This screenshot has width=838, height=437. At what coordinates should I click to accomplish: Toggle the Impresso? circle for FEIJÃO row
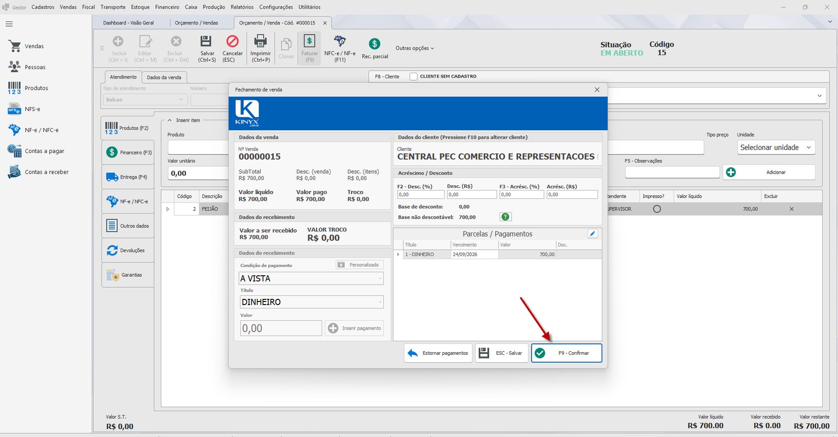(x=657, y=209)
